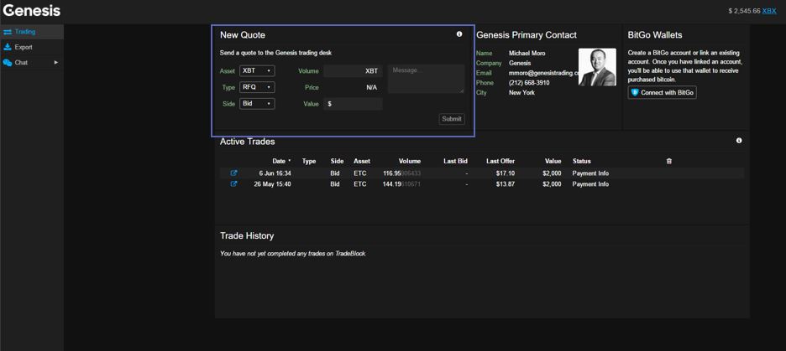Image resolution: width=786 pixels, height=351 pixels.
Task: Open the Chat menu in sidebar
Action: (32, 63)
